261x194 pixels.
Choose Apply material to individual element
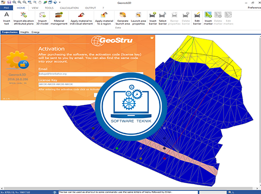81,18
